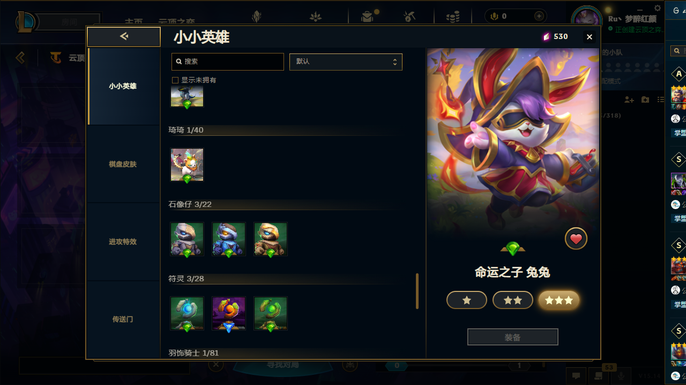Click the little legends list scrollbar

[417, 291]
